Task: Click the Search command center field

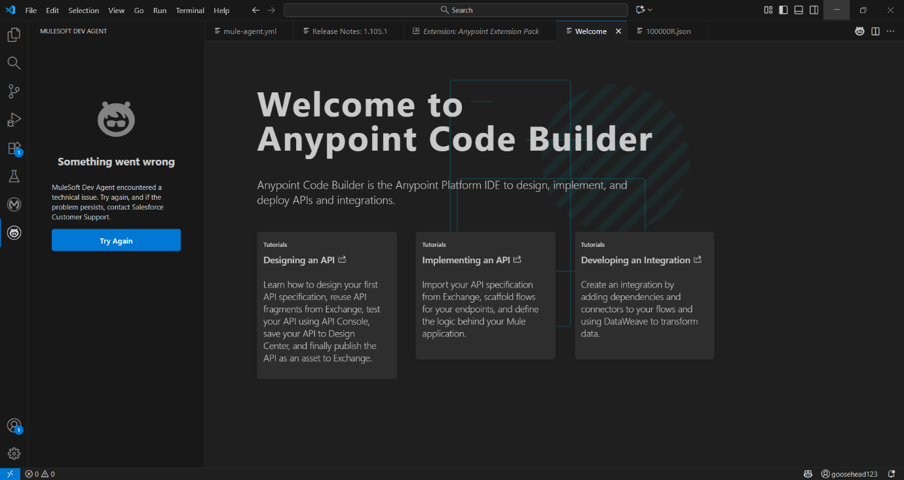Action: pyautogui.click(x=455, y=10)
